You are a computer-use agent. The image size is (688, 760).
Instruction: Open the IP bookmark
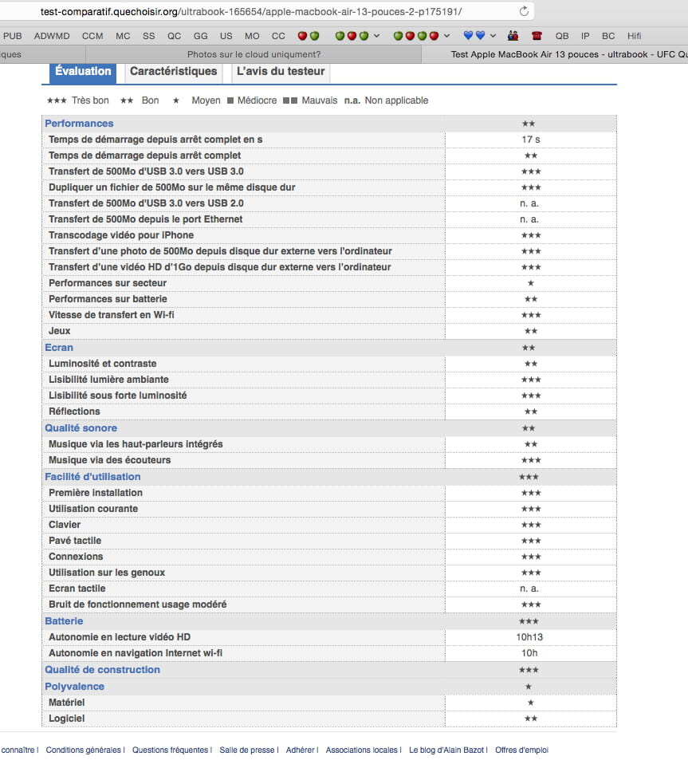tap(585, 36)
